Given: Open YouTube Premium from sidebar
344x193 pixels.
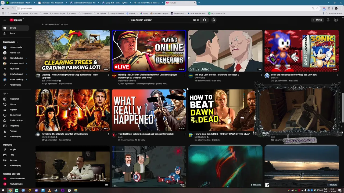Looking at the screenshot, I should pyautogui.click(x=15, y=179).
